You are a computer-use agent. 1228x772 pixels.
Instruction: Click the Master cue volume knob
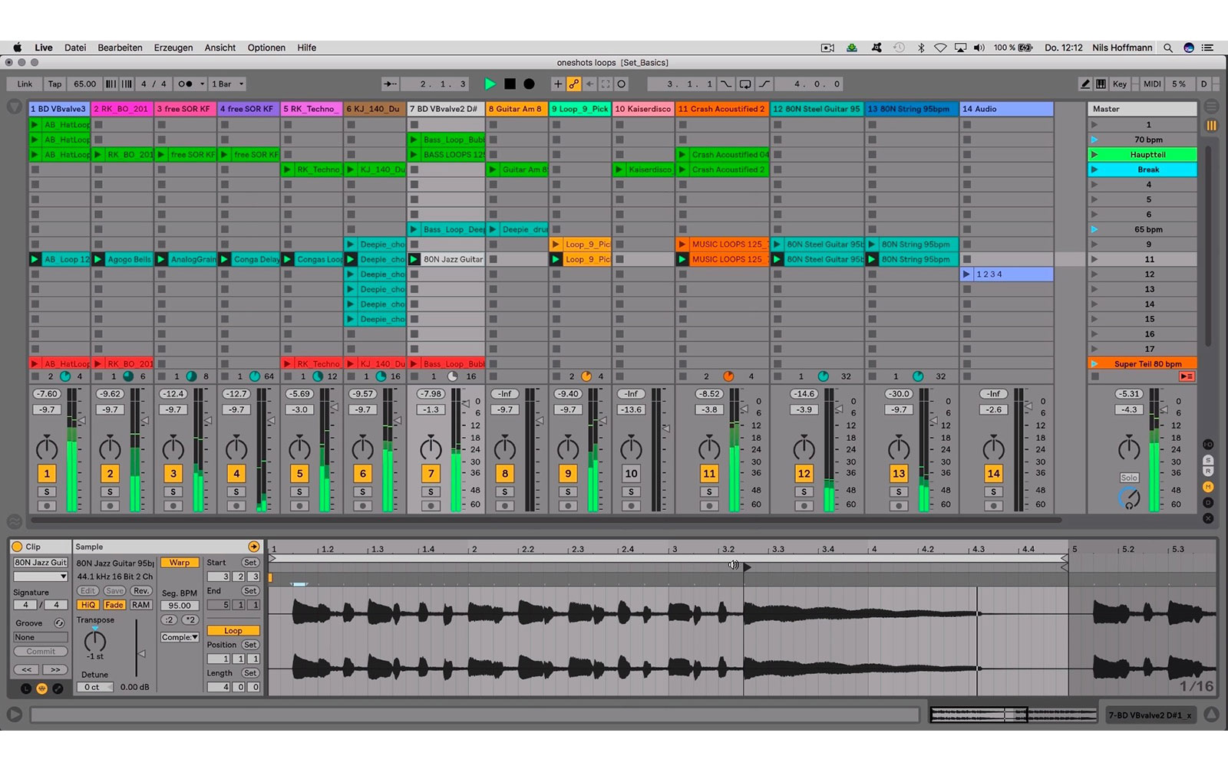tap(1129, 499)
